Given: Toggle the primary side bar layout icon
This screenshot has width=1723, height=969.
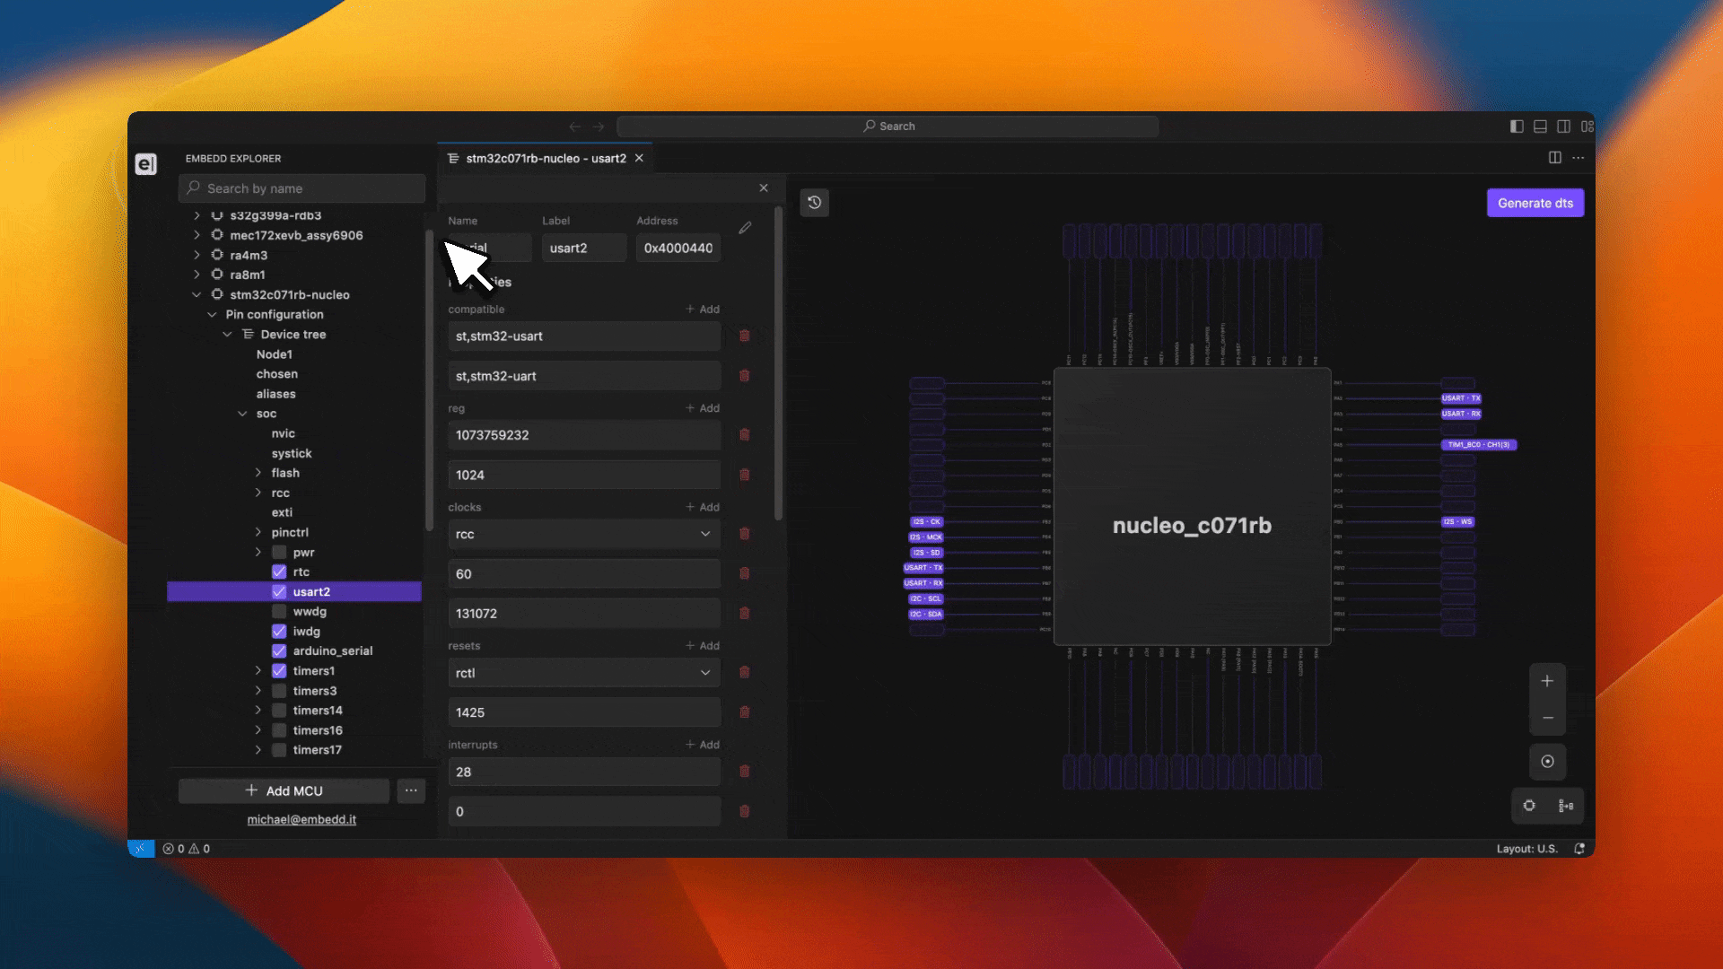Looking at the screenshot, I should 1517,127.
